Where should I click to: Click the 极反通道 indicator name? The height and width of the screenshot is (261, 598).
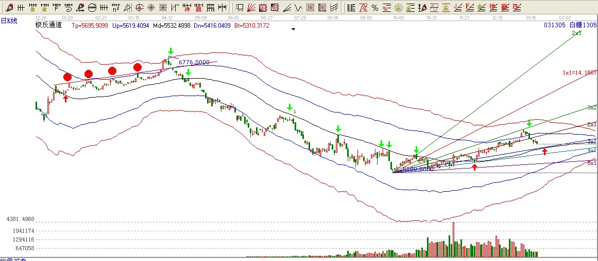tap(48, 25)
